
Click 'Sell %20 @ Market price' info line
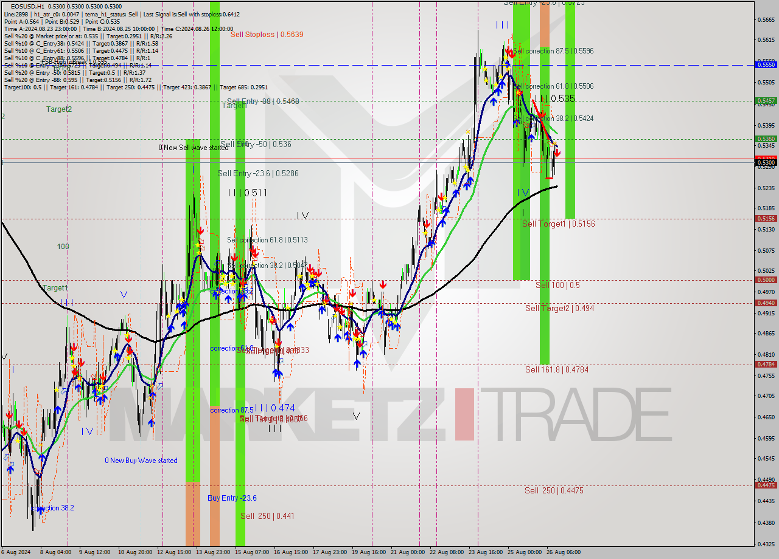pos(88,36)
